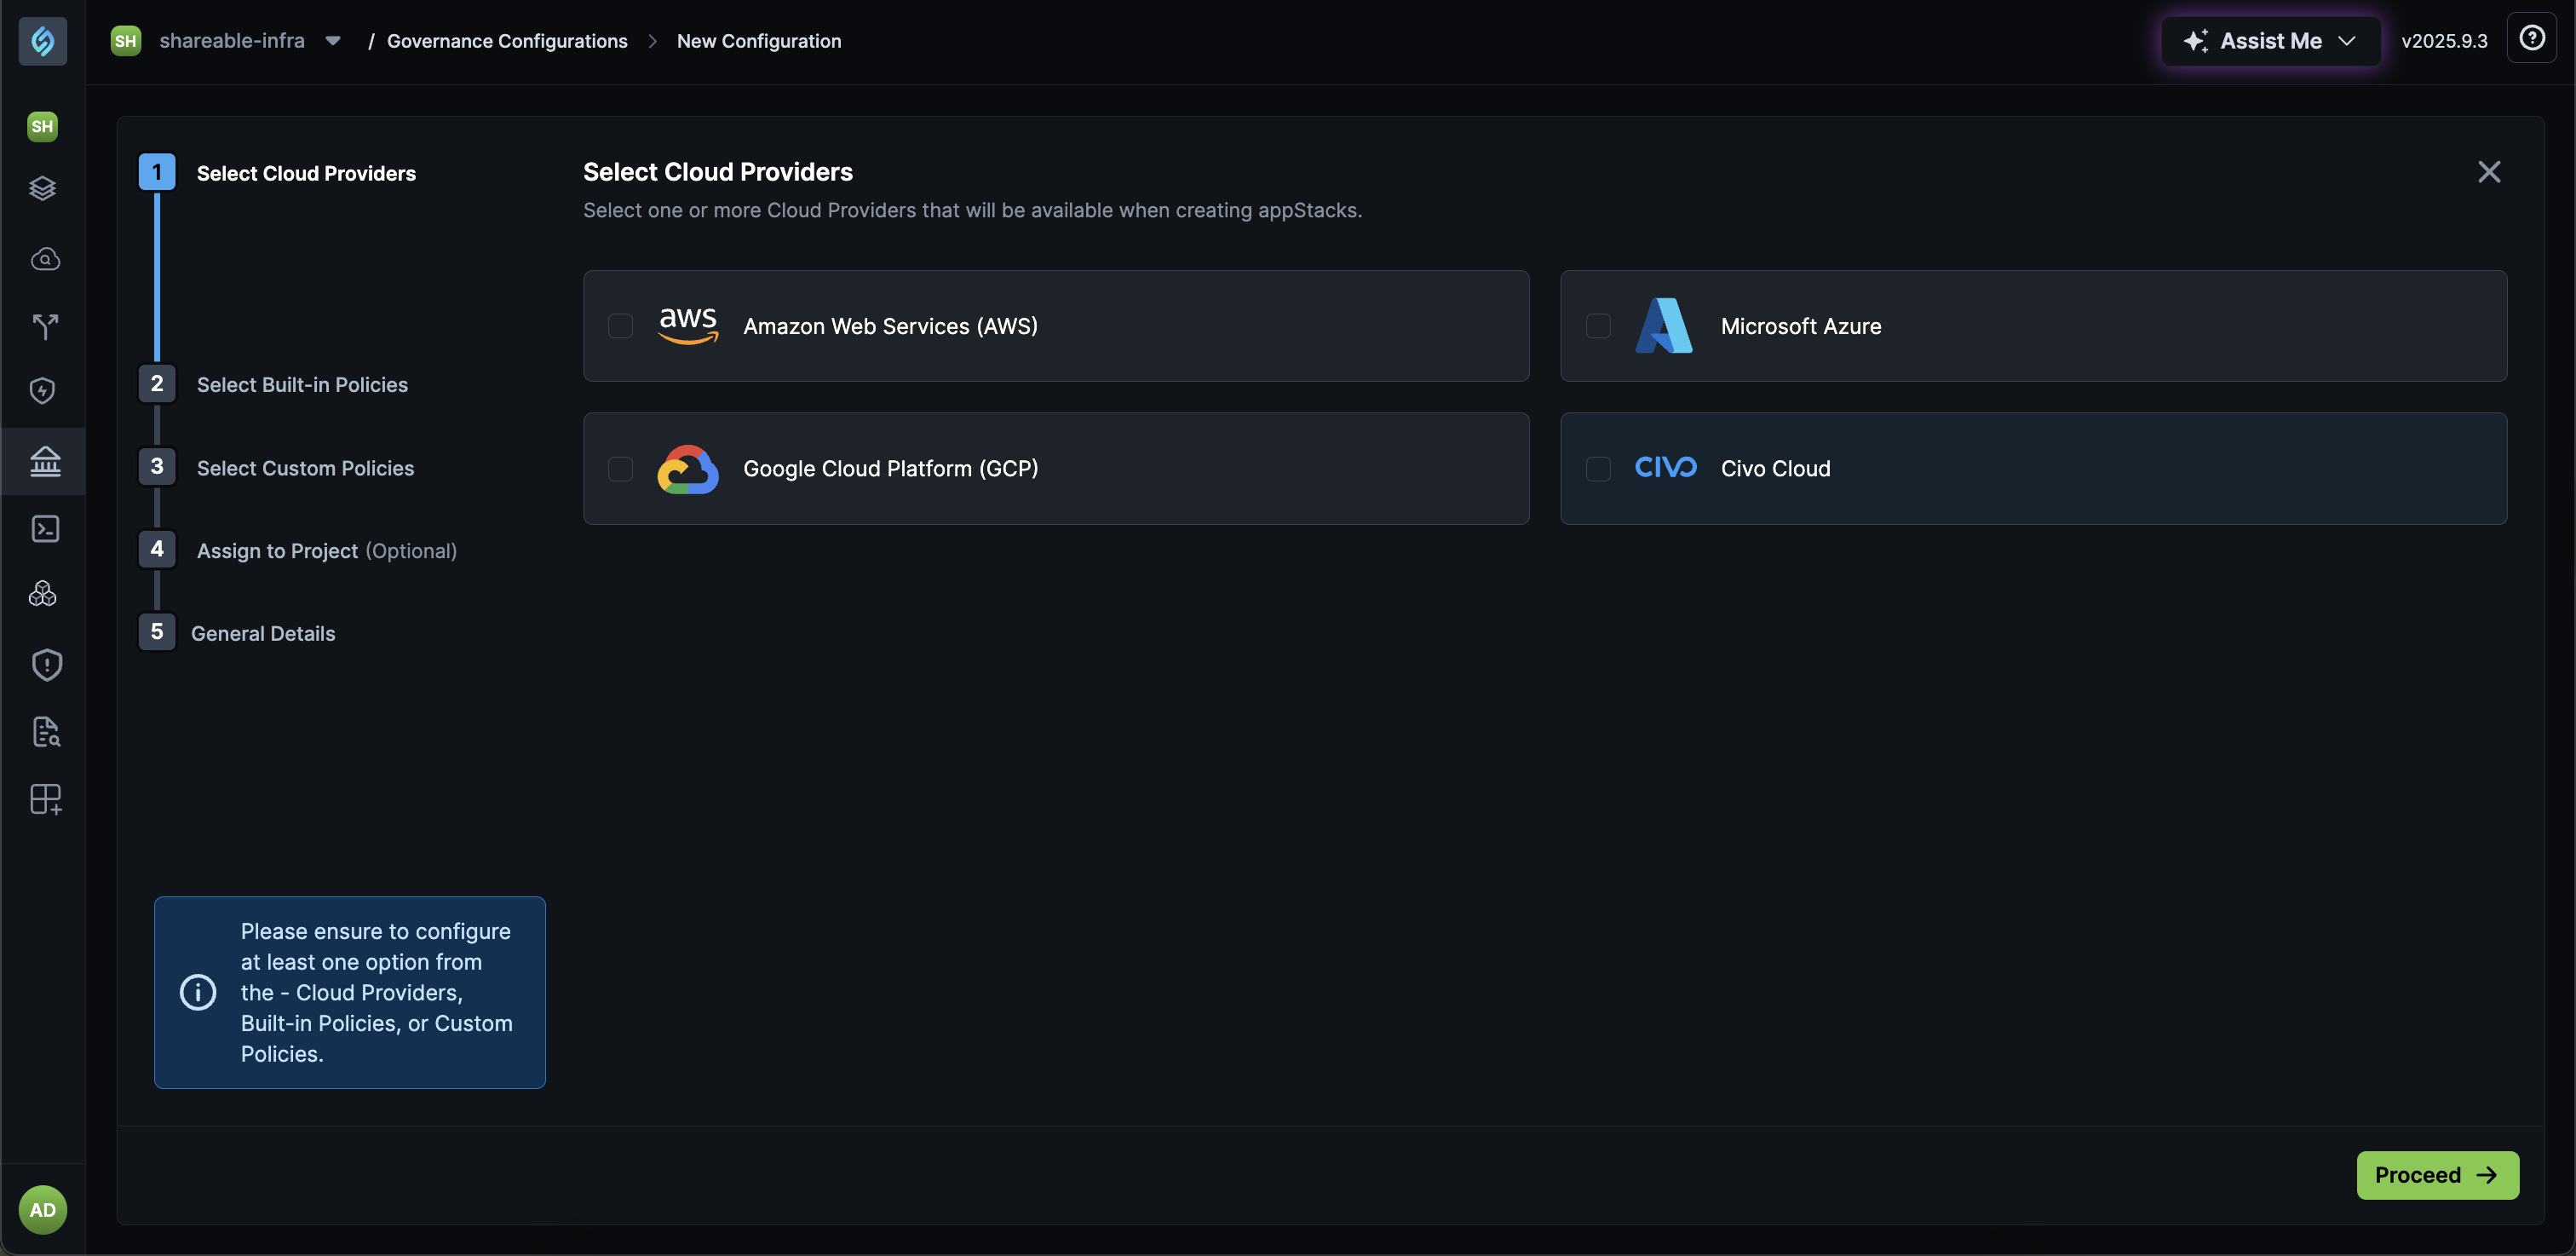Click the AWS logo
The width and height of the screenshot is (2576, 1256).
(688, 326)
